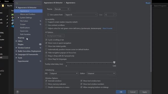Open Path Variables settings
The width and height of the screenshot is (168, 94).
coord(25,34)
